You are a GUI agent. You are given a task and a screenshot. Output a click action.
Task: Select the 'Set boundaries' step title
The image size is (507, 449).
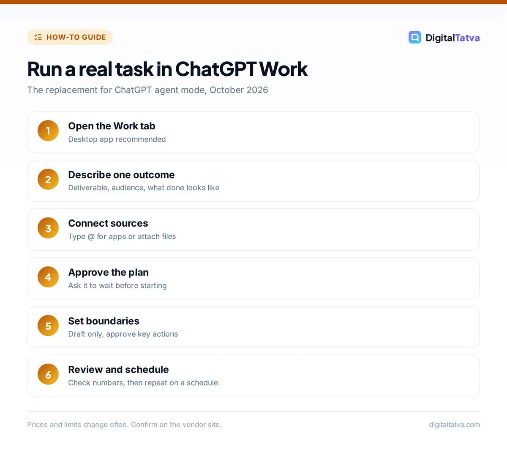click(104, 321)
